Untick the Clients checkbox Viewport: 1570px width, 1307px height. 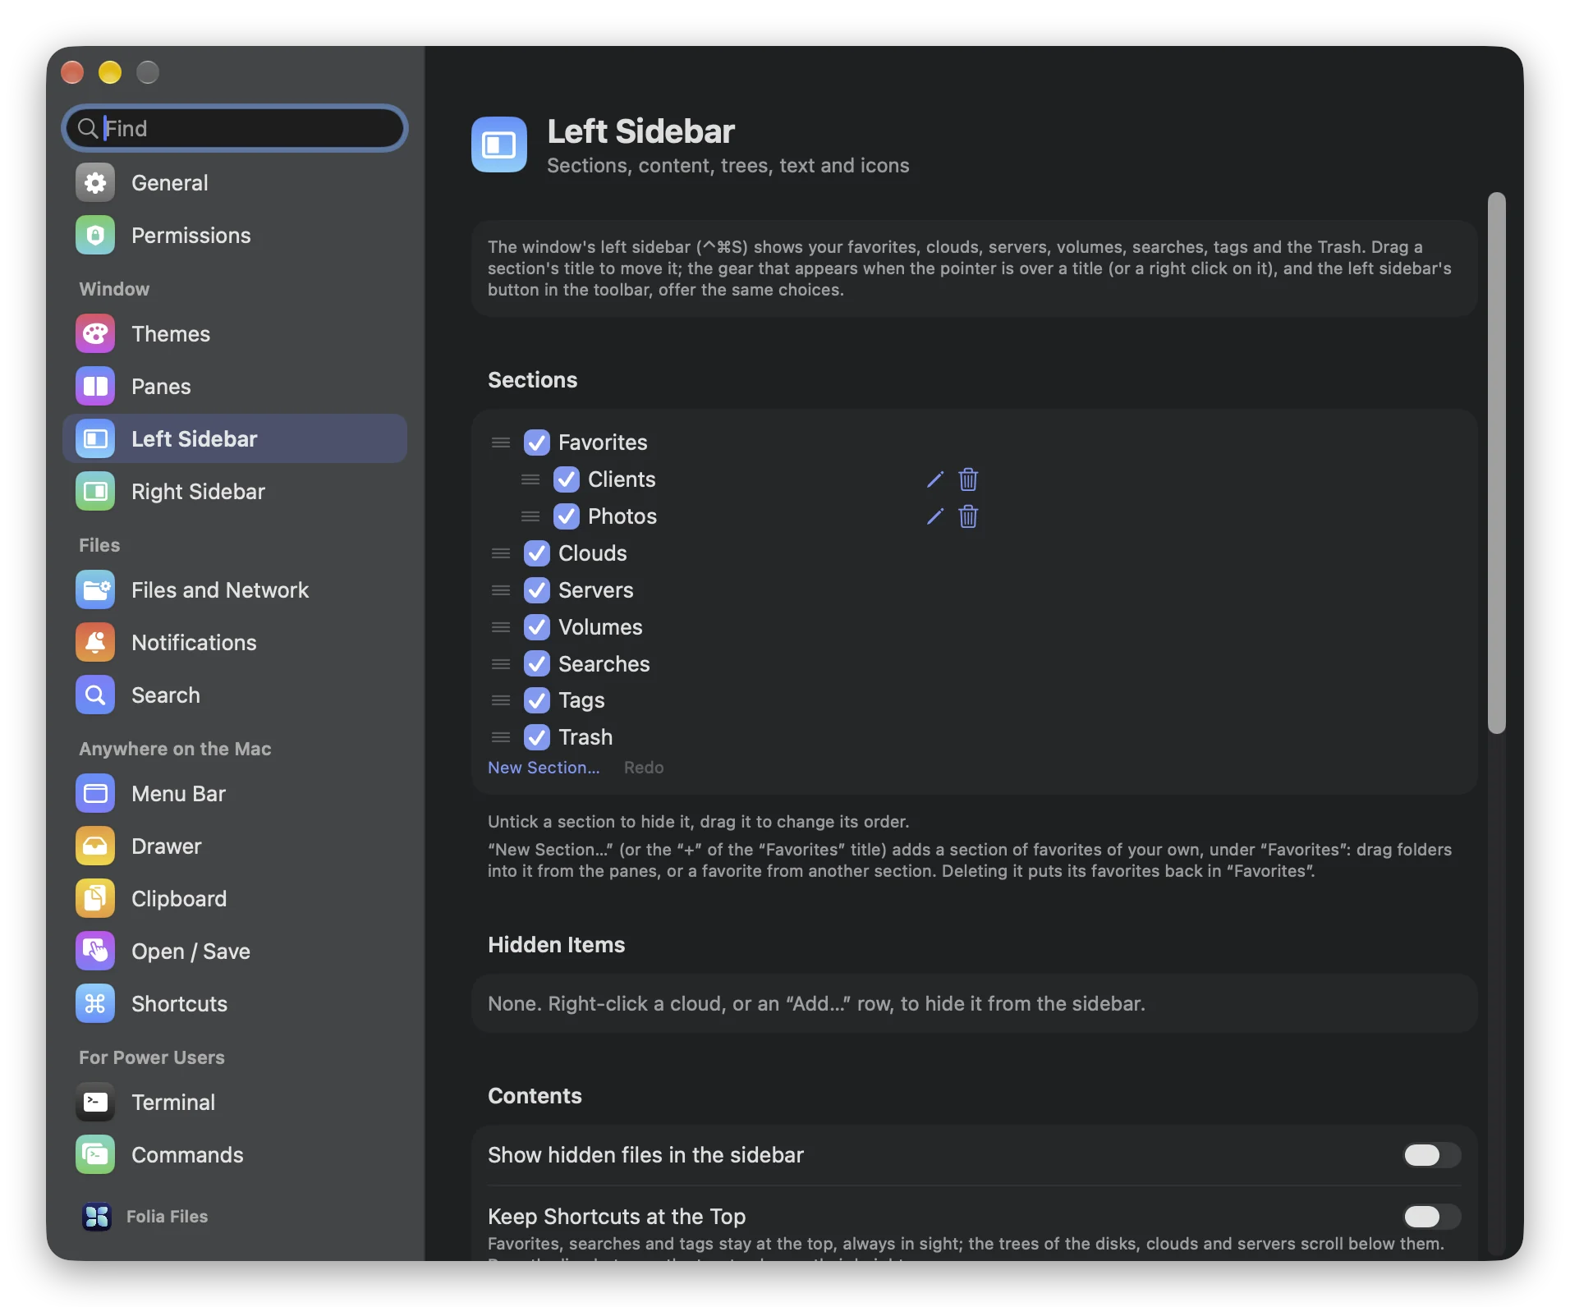[567, 479]
